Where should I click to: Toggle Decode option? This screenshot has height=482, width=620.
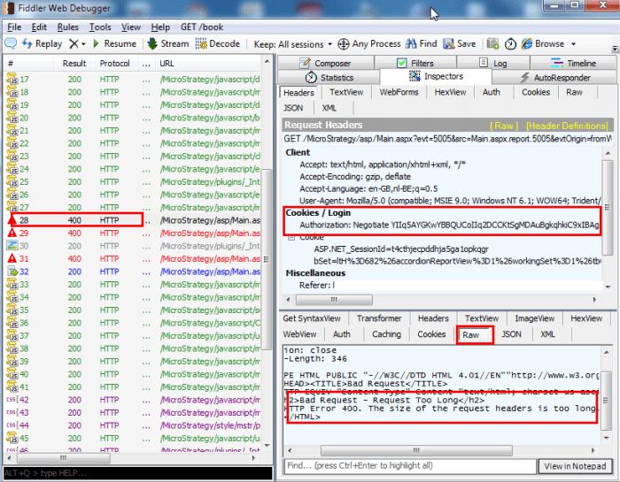click(x=218, y=43)
